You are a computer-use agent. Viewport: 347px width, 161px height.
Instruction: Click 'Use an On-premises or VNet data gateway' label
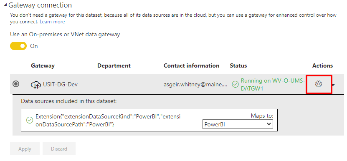click(65, 35)
